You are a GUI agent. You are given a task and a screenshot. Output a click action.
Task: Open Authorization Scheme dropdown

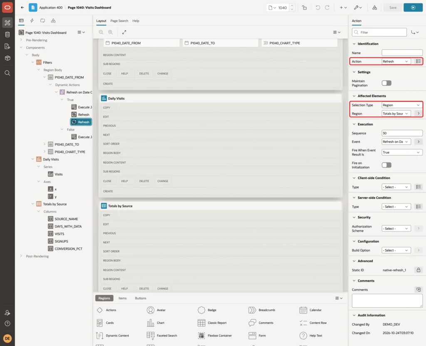coord(396,229)
